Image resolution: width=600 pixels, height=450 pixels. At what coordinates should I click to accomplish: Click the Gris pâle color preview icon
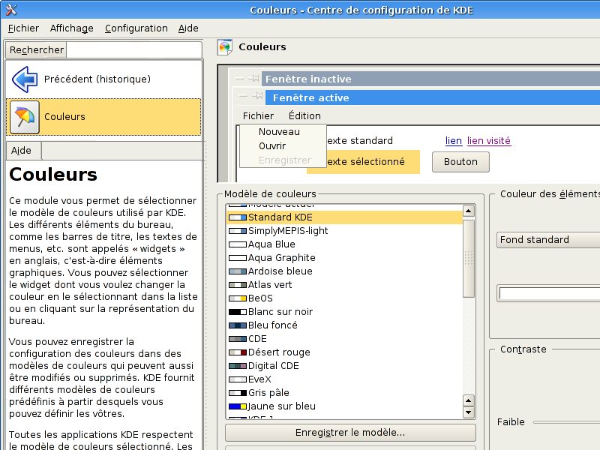point(238,393)
